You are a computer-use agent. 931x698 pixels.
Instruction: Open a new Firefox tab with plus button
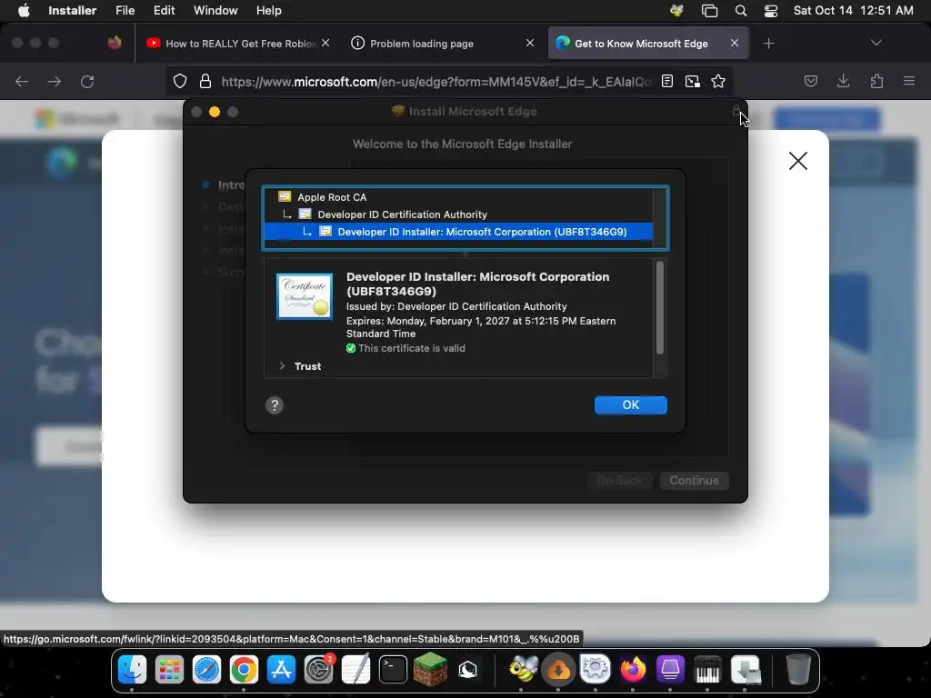coord(768,44)
